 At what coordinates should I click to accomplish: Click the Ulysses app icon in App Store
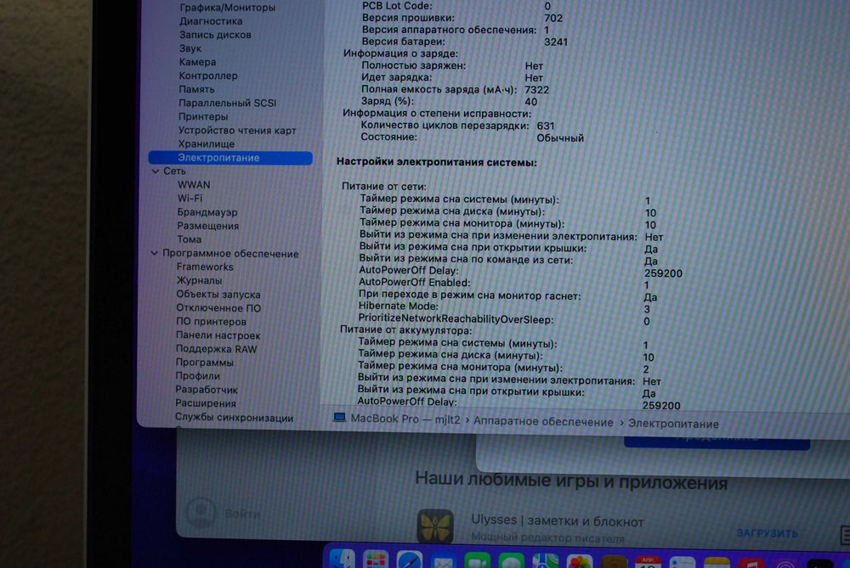click(435, 526)
